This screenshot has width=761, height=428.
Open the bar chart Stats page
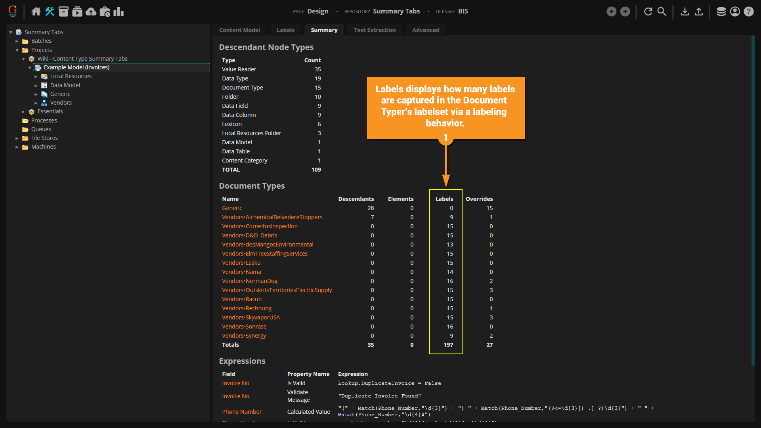(119, 11)
